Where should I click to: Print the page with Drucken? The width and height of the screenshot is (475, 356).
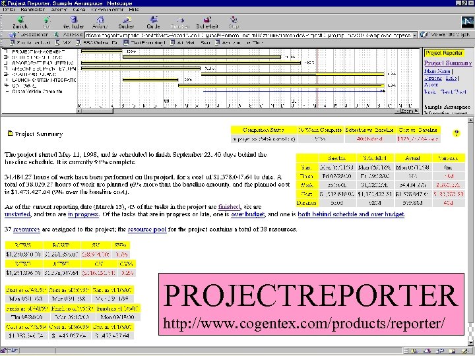tap(180, 22)
